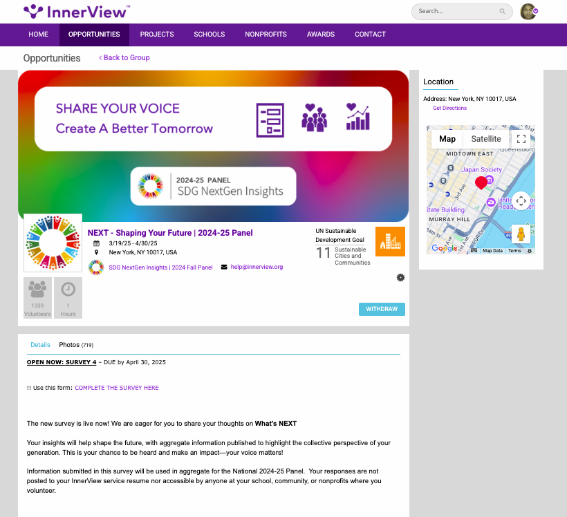This screenshot has height=517, width=567.
Task: Select the OPPORTUNITIES menu item
Action: click(x=94, y=35)
